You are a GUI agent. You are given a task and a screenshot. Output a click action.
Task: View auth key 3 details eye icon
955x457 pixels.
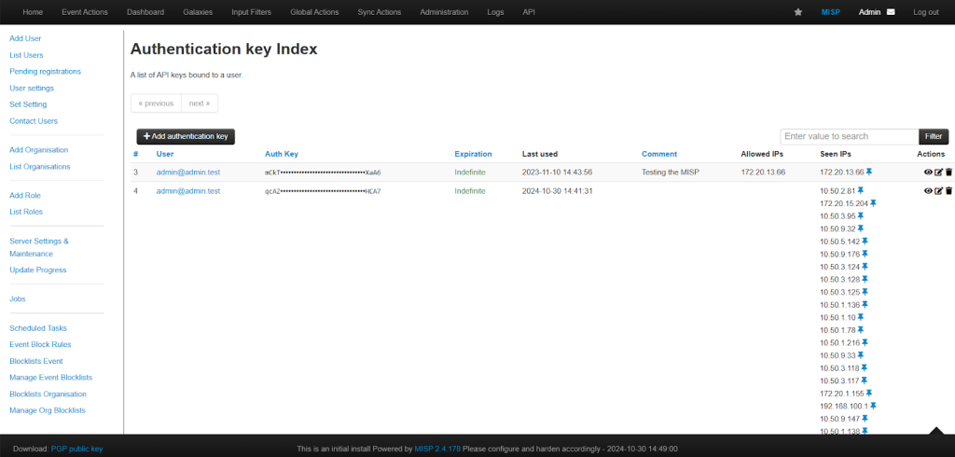point(928,173)
